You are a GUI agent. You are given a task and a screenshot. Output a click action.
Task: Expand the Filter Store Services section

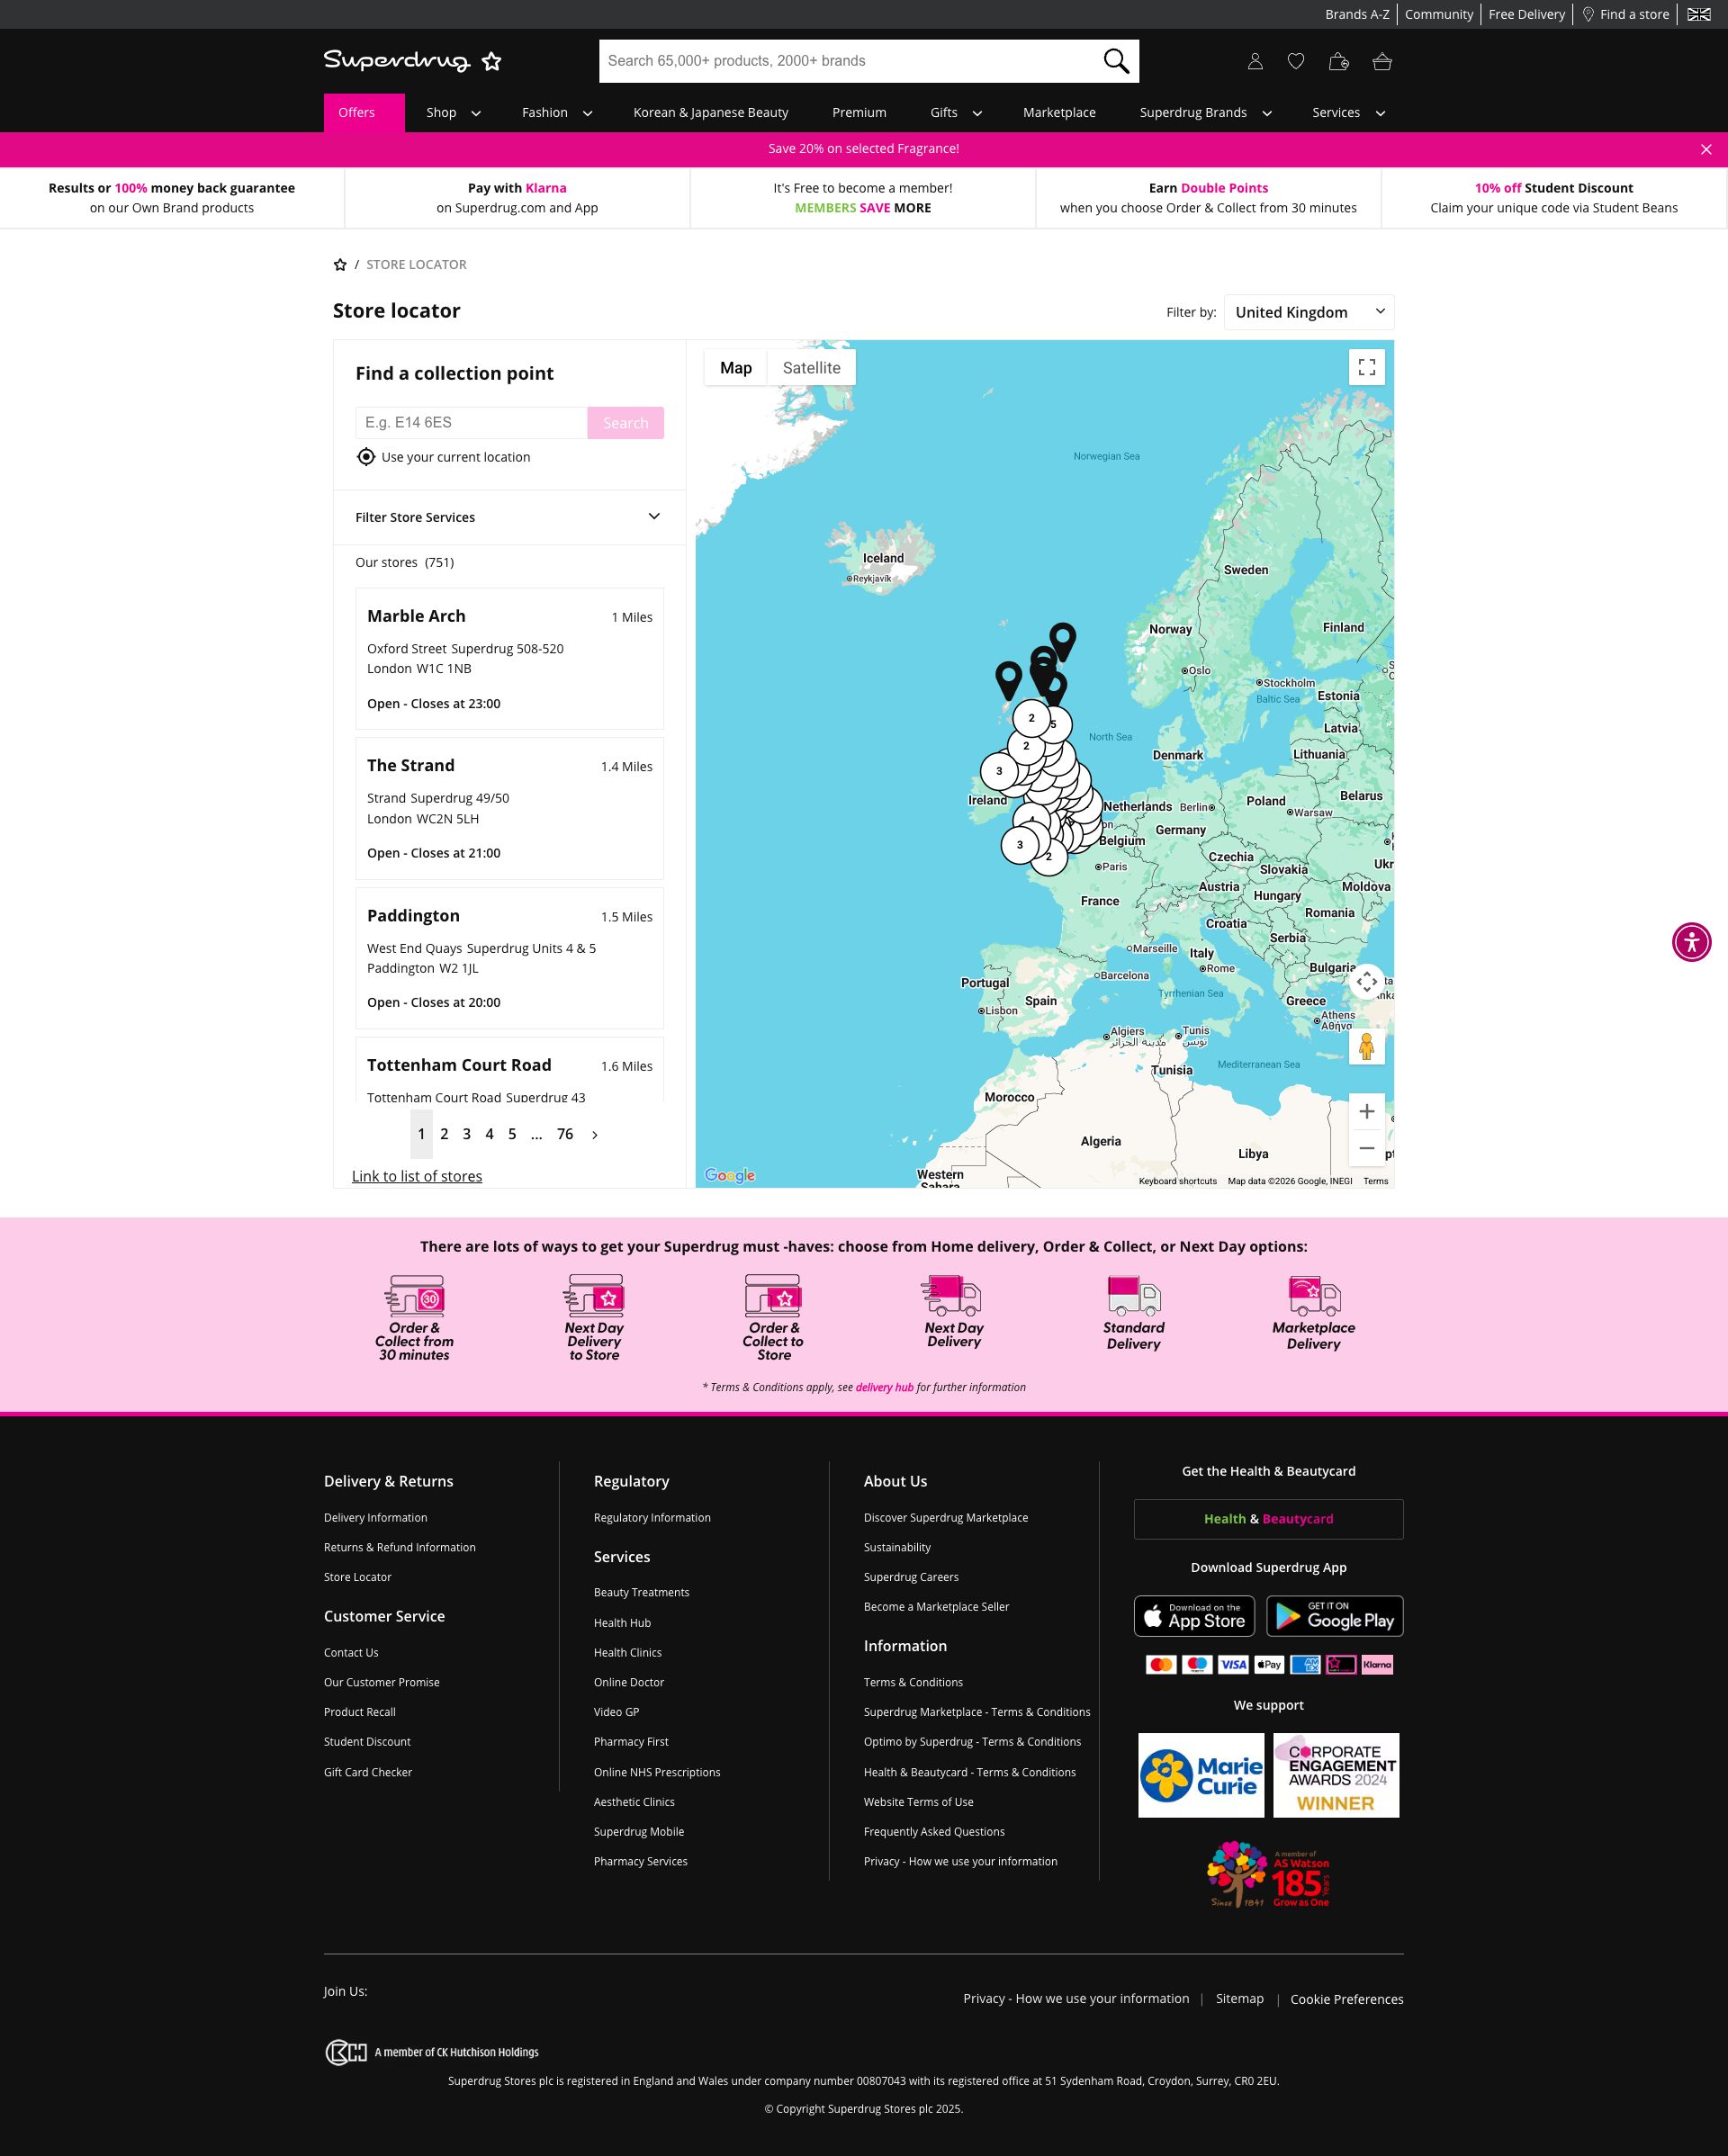(x=653, y=516)
